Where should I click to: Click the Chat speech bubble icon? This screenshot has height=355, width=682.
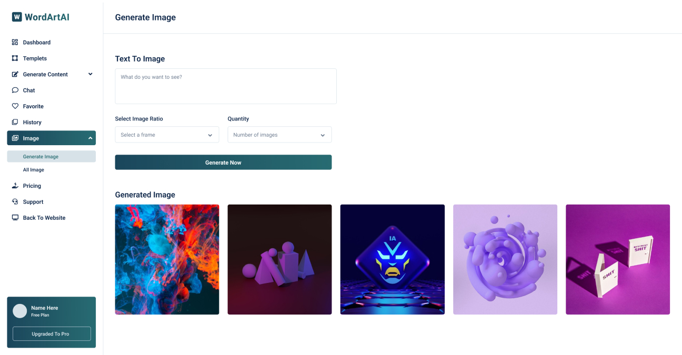15,90
